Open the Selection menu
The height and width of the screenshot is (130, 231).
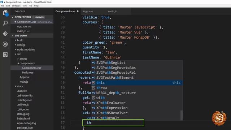point(16,6)
